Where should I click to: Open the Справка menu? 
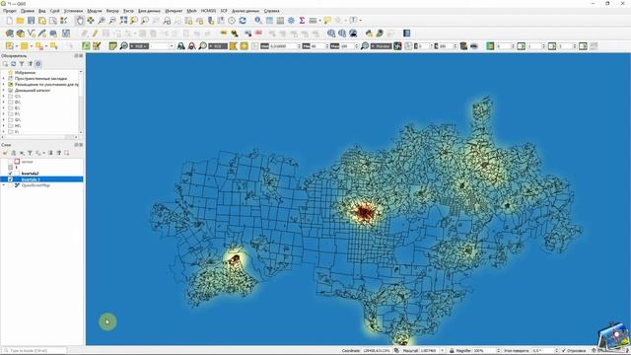[272, 11]
